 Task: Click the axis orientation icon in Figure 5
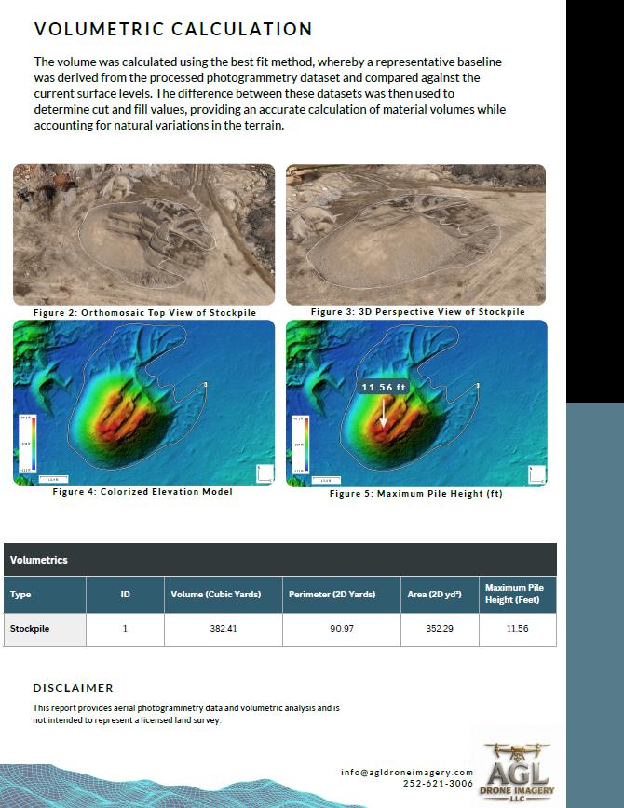point(537,474)
